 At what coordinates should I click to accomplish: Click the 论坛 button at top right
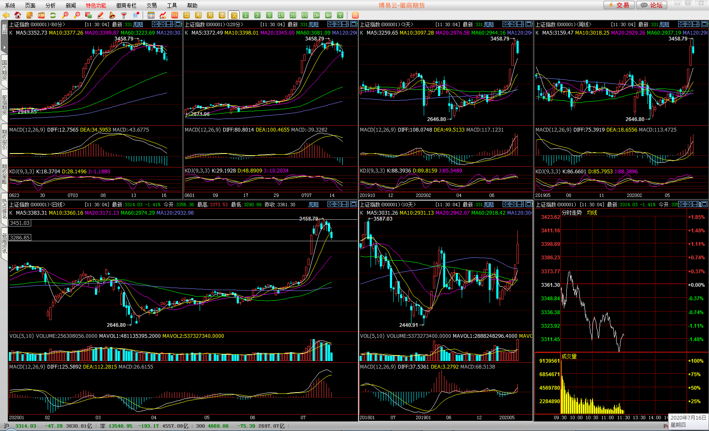tap(652, 5)
